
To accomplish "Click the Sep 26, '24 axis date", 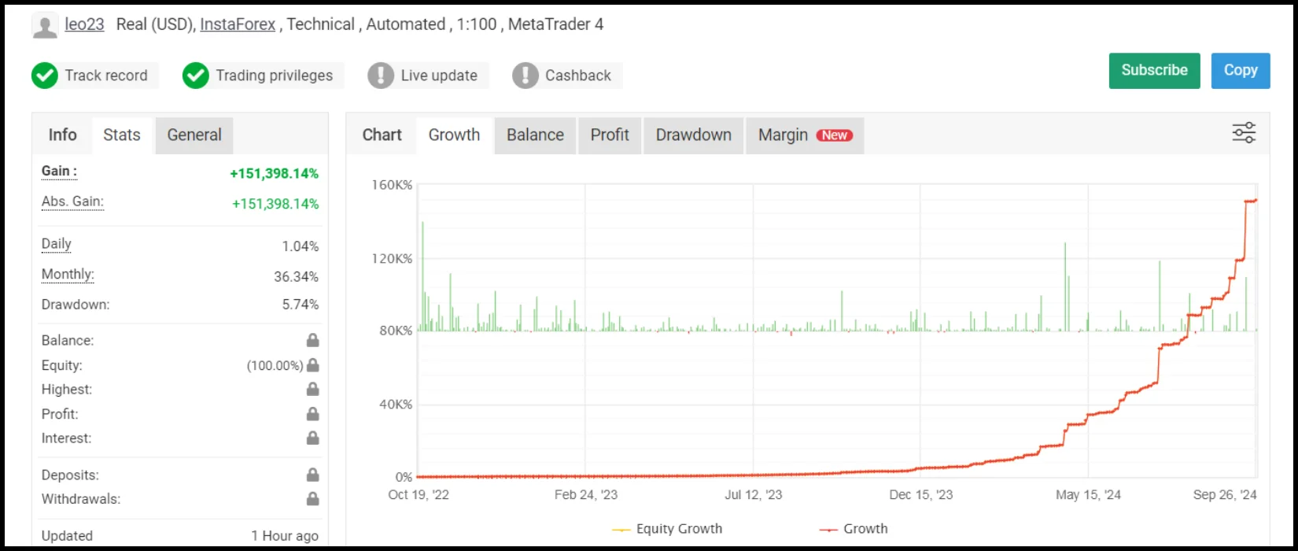I will [1225, 495].
